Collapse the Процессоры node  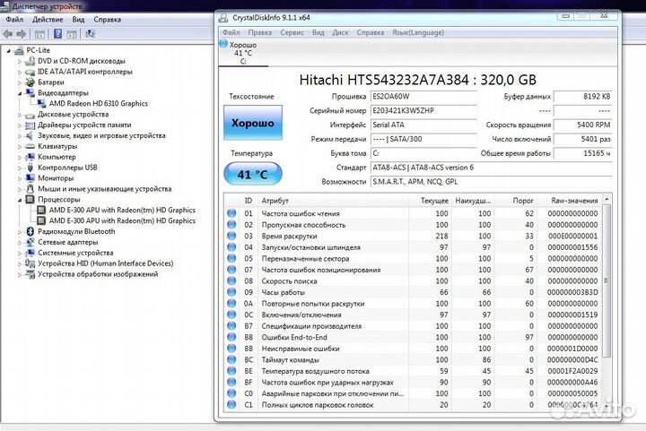coord(20,201)
